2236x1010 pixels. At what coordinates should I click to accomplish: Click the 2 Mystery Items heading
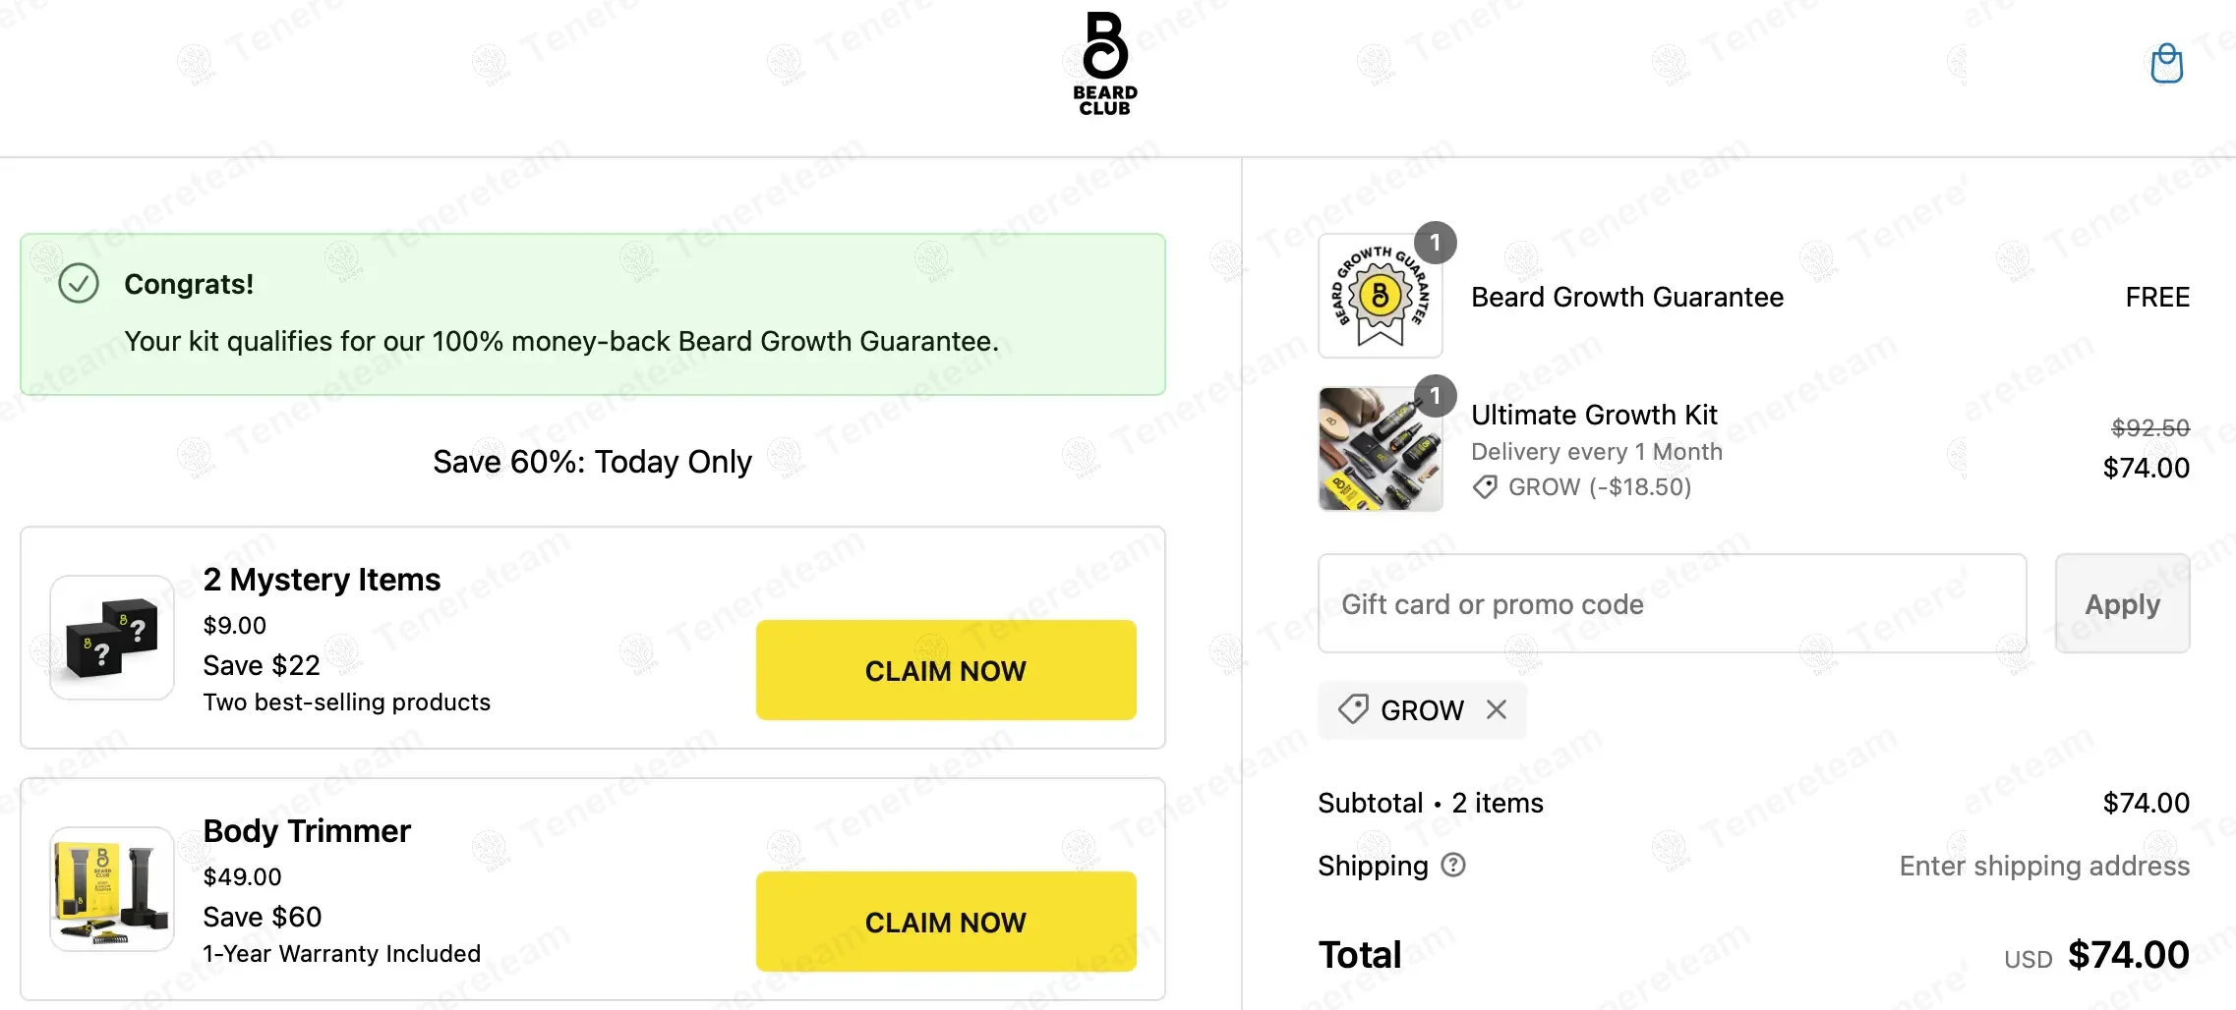322,580
